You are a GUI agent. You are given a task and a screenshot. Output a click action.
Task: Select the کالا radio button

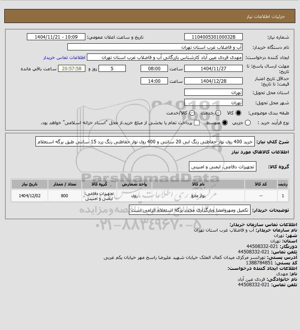238,113
